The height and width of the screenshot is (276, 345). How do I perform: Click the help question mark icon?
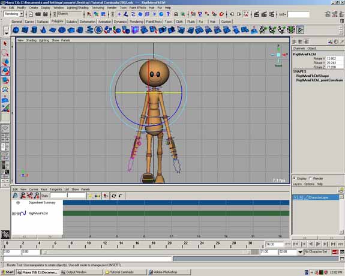click(x=169, y=14)
